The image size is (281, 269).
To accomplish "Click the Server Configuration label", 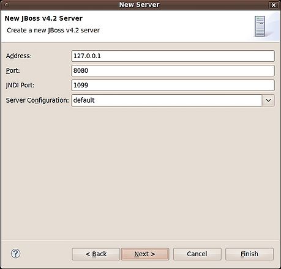I will [37, 100].
